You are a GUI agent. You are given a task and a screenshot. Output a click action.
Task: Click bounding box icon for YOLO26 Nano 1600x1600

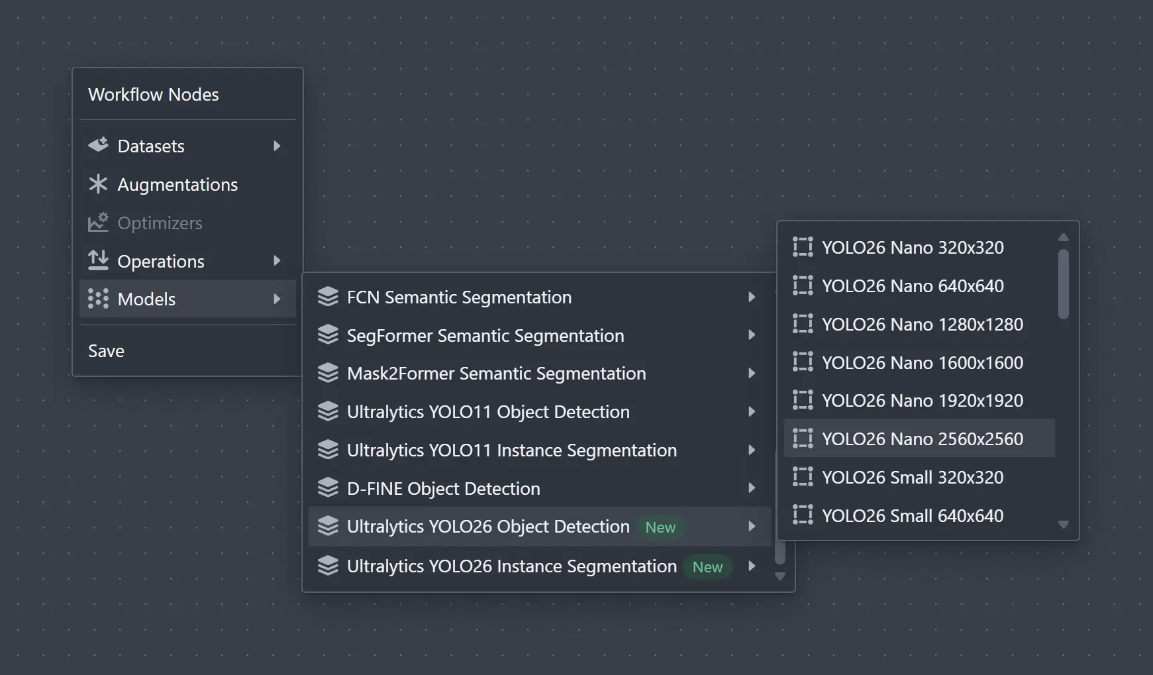click(x=803, y=362)
